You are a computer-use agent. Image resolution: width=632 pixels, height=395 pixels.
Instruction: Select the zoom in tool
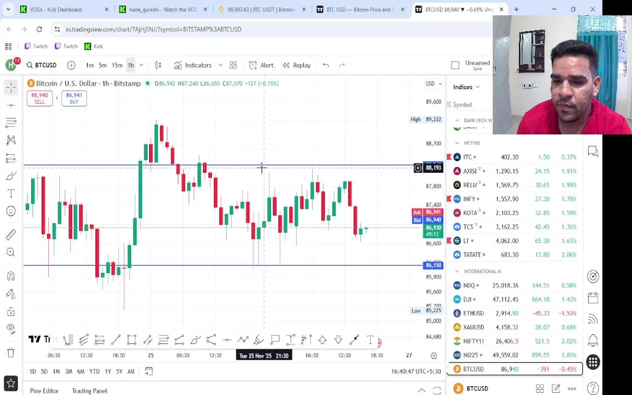point(11,252)
